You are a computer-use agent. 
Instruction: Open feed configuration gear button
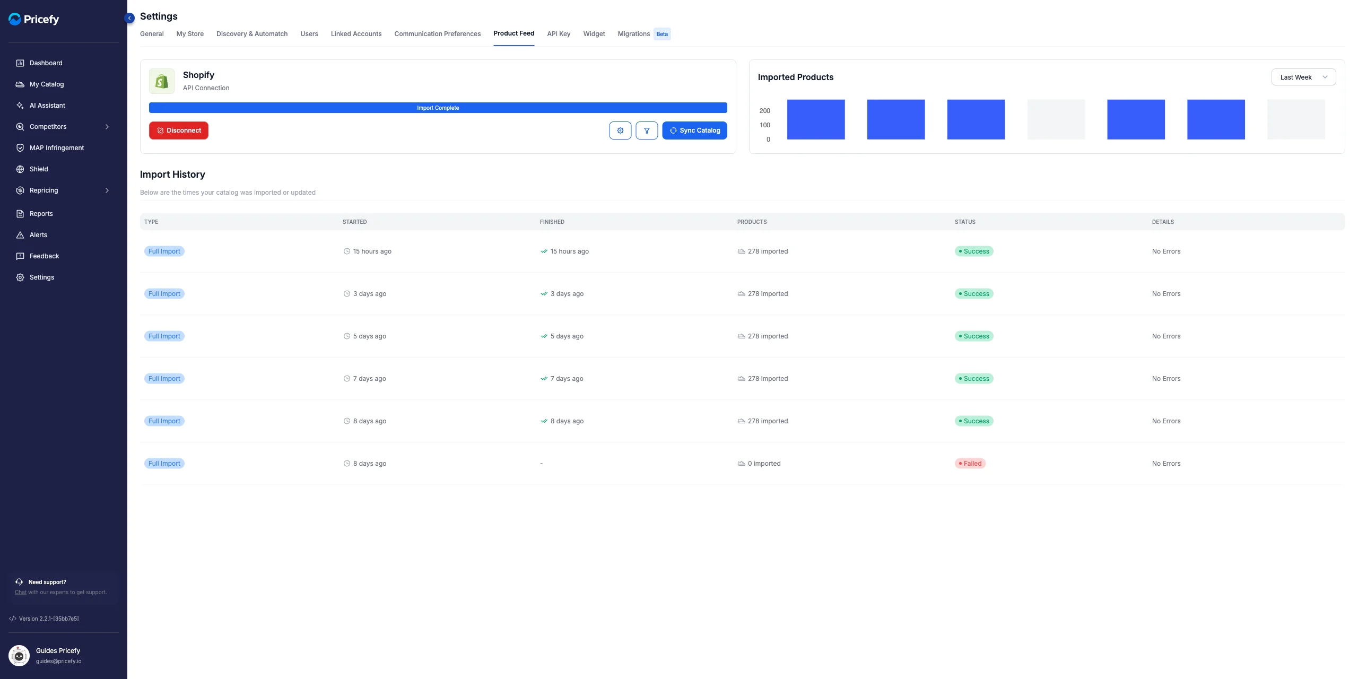[620, 130]
